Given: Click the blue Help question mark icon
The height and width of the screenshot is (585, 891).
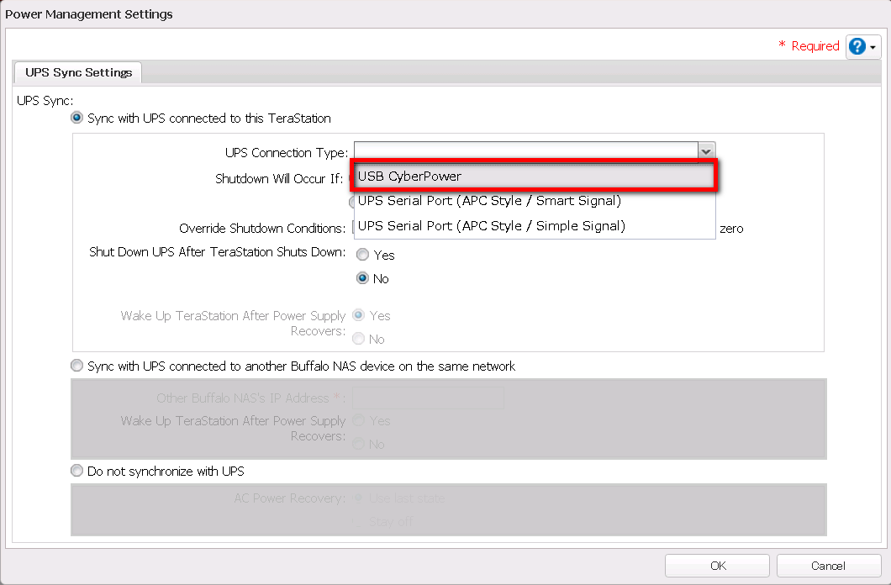Looking at the screenshot, I should point(857,46).
